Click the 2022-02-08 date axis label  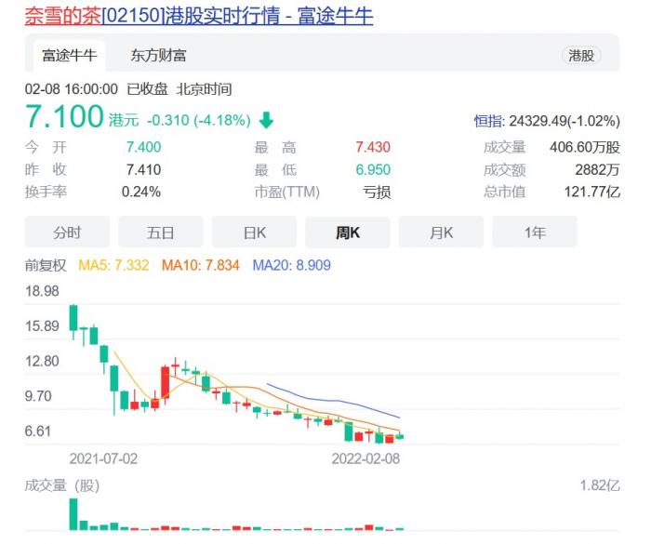pyautogui.click(x=365, y=458)
